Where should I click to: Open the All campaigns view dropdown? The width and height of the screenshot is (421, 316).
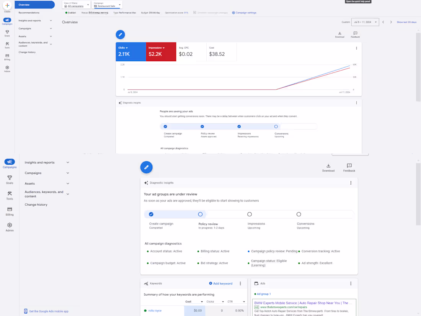76,5
